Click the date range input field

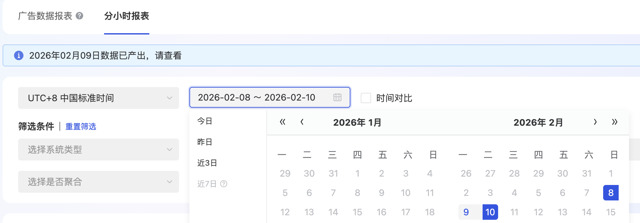pyautogui.click(x=259, y=97)
